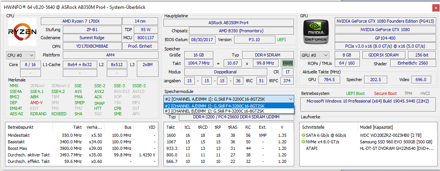The image size is (440, 171).
Task: Click the Secure Boot status label
Action: (x=385, y=93)
